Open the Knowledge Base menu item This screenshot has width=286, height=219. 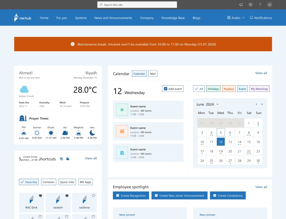[173, 18]
